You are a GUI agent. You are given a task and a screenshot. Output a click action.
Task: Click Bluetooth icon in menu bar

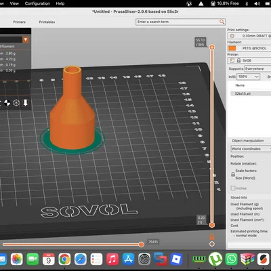(x=247, y=3)
